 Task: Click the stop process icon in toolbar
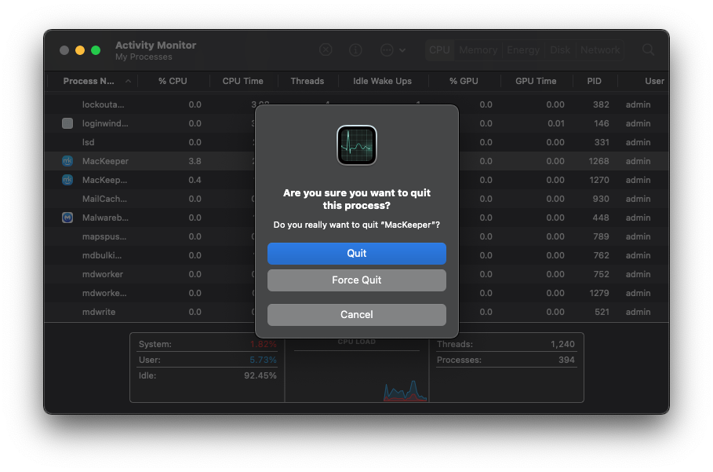pos(326,49)
